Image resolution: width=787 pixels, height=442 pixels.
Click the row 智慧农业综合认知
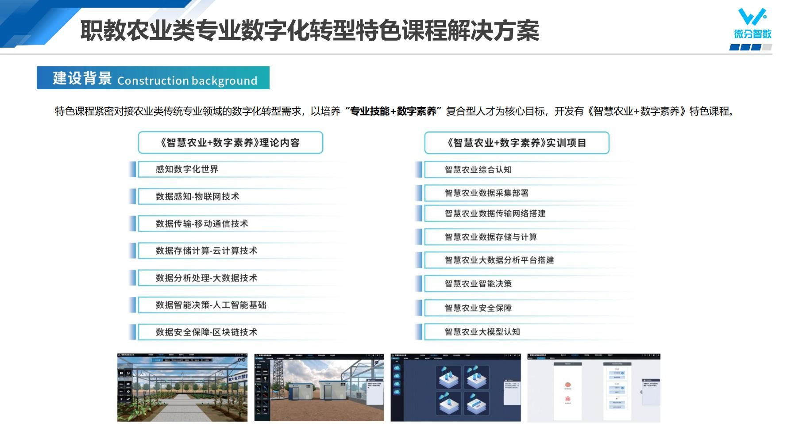(x=525, y=170)
